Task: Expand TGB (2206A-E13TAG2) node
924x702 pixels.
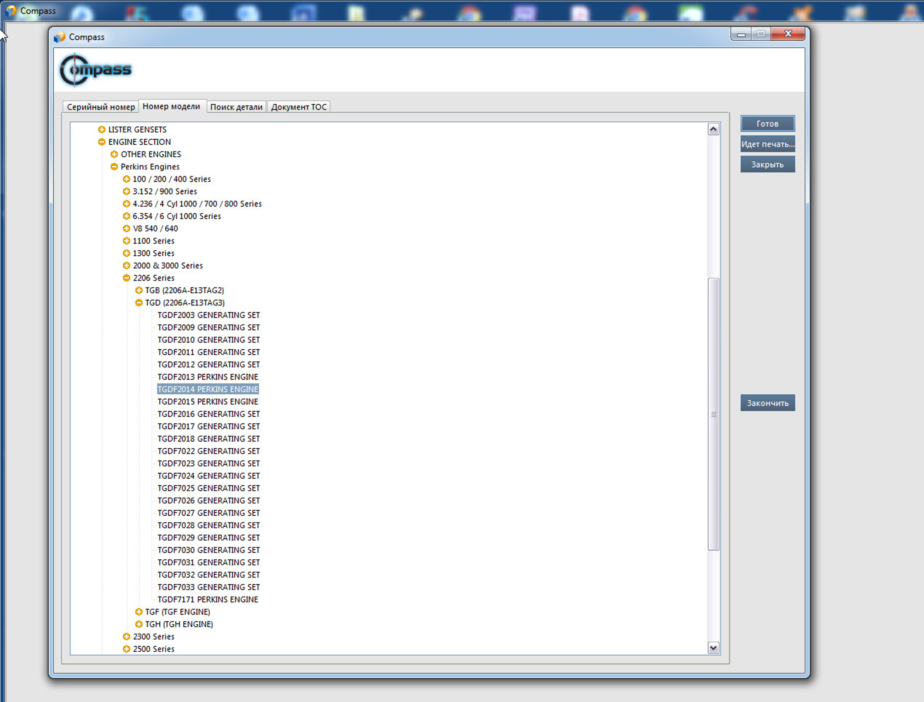Action: pyautogui.click(x=139, y=291)
